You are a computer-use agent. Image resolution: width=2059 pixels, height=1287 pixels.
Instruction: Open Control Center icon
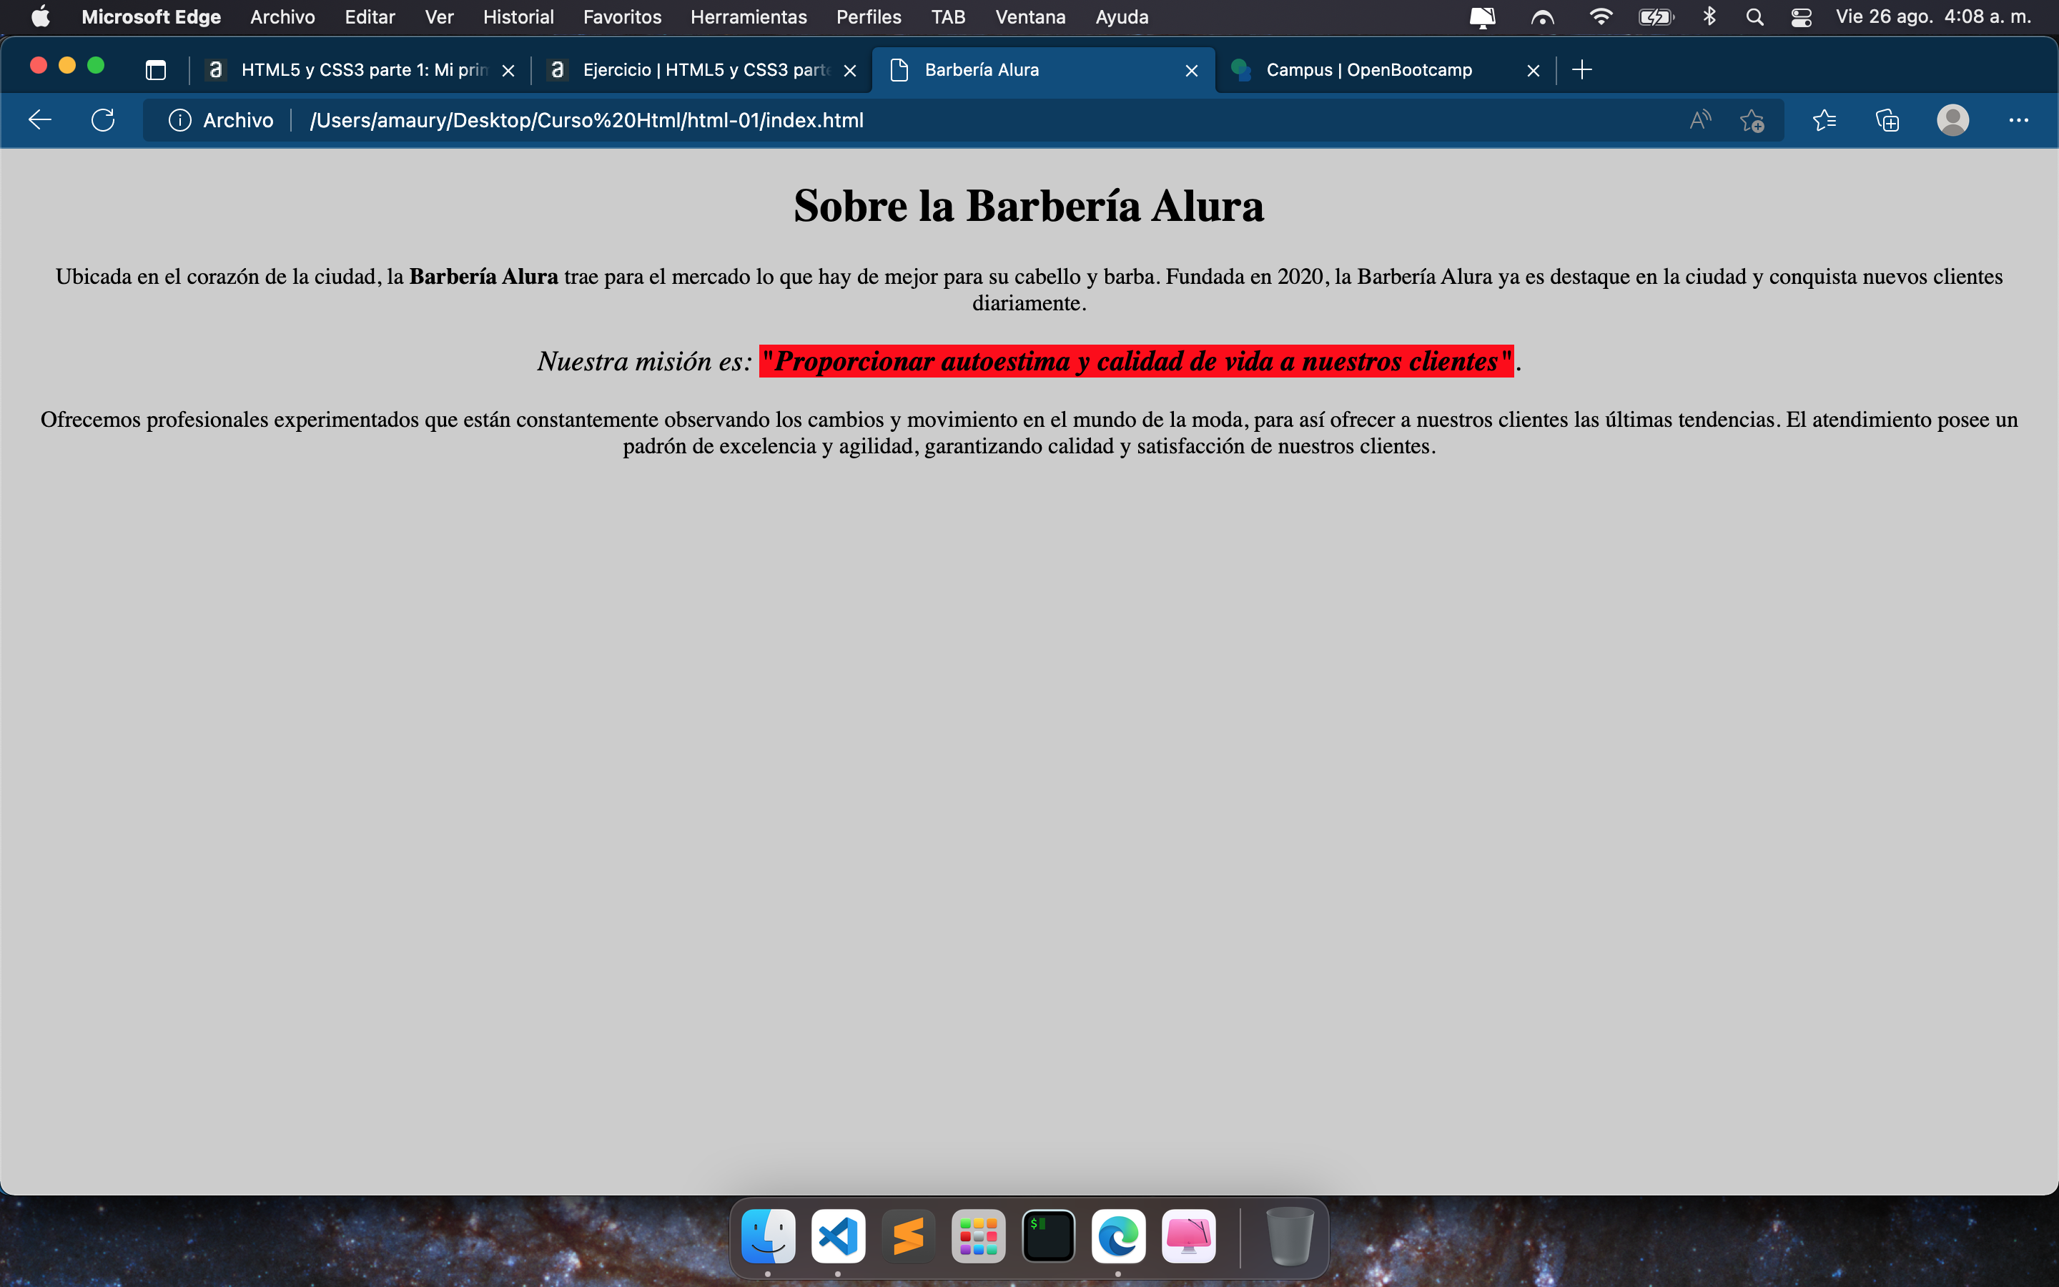coord(1801,17)
